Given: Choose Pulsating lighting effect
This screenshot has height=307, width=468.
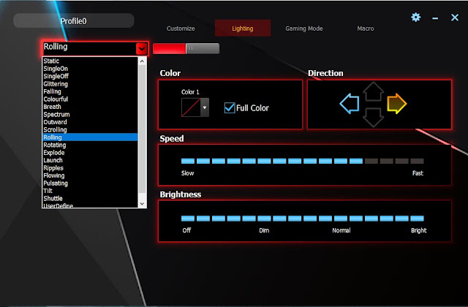Looking at the screenshot, I should pyautogui.click(x=90, y=183).
